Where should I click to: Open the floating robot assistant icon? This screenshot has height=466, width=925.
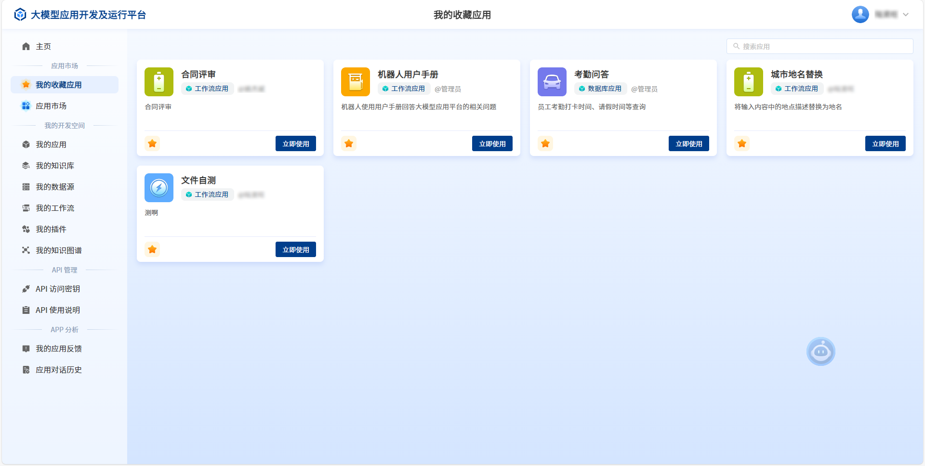tap(820, 352)
